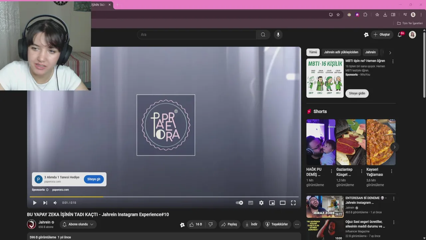Screen dimensions: 426x240
Task: Open menu for ENTERESAN Bİ DENEME video
Action: pos(394,199)
